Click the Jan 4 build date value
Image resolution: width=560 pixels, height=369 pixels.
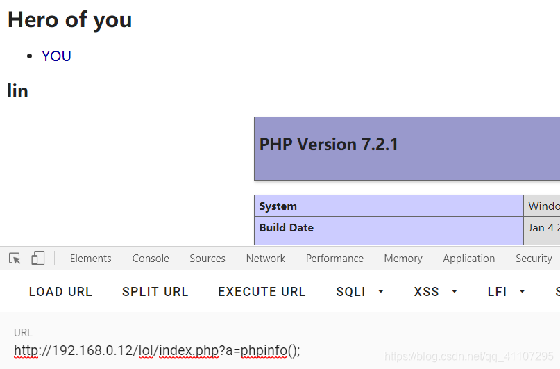coord(544,228)
